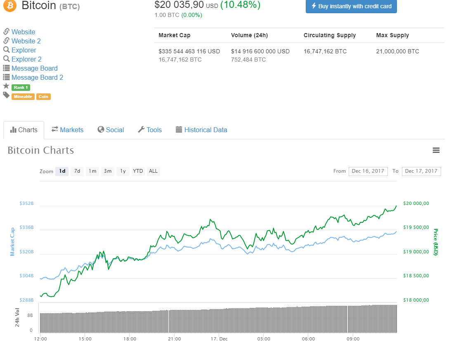This screenshot has height=350, width=451.
Task: Open the From date field Dec 16, 2017
Action: tap(368, 171)
